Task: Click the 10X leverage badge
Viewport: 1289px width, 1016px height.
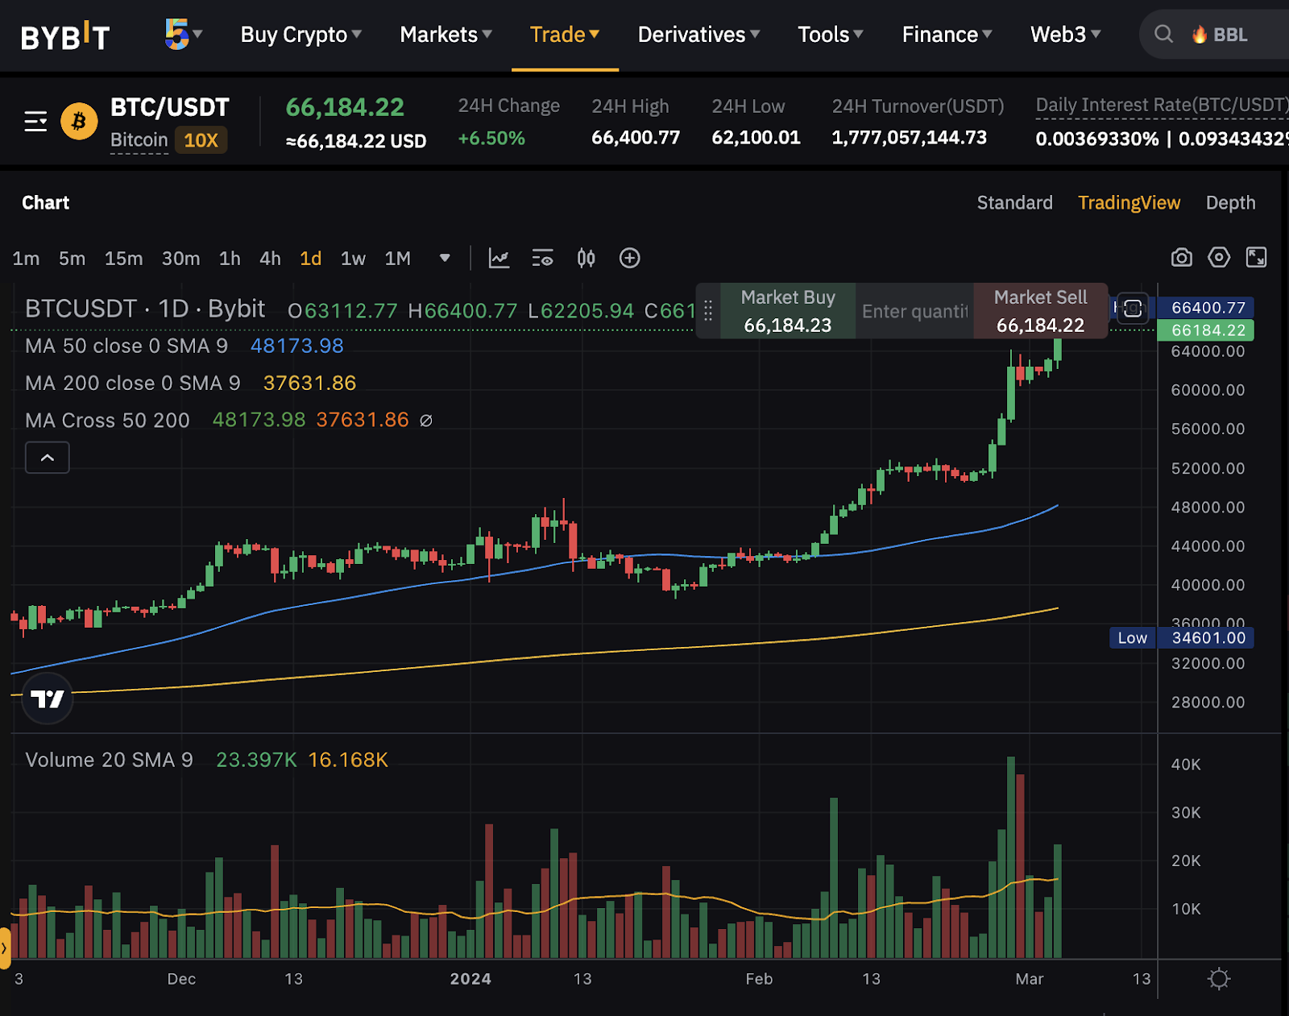Action: point(201,140)
